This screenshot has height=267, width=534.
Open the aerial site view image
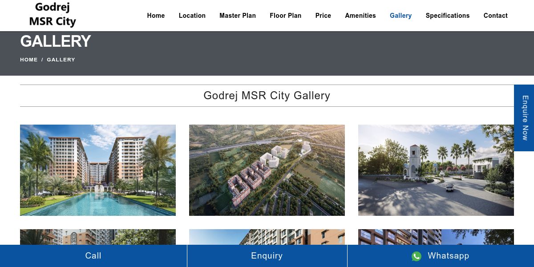(267, 170)
